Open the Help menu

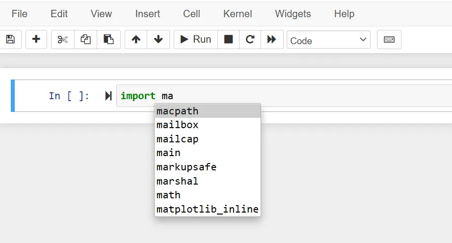click(344, 14)
